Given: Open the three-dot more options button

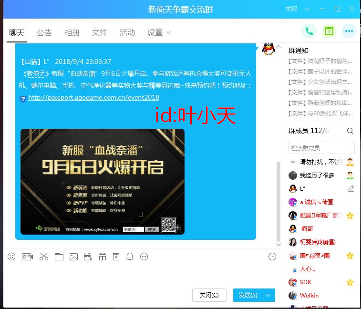Looking at the screenshot, I should [349, 31].
